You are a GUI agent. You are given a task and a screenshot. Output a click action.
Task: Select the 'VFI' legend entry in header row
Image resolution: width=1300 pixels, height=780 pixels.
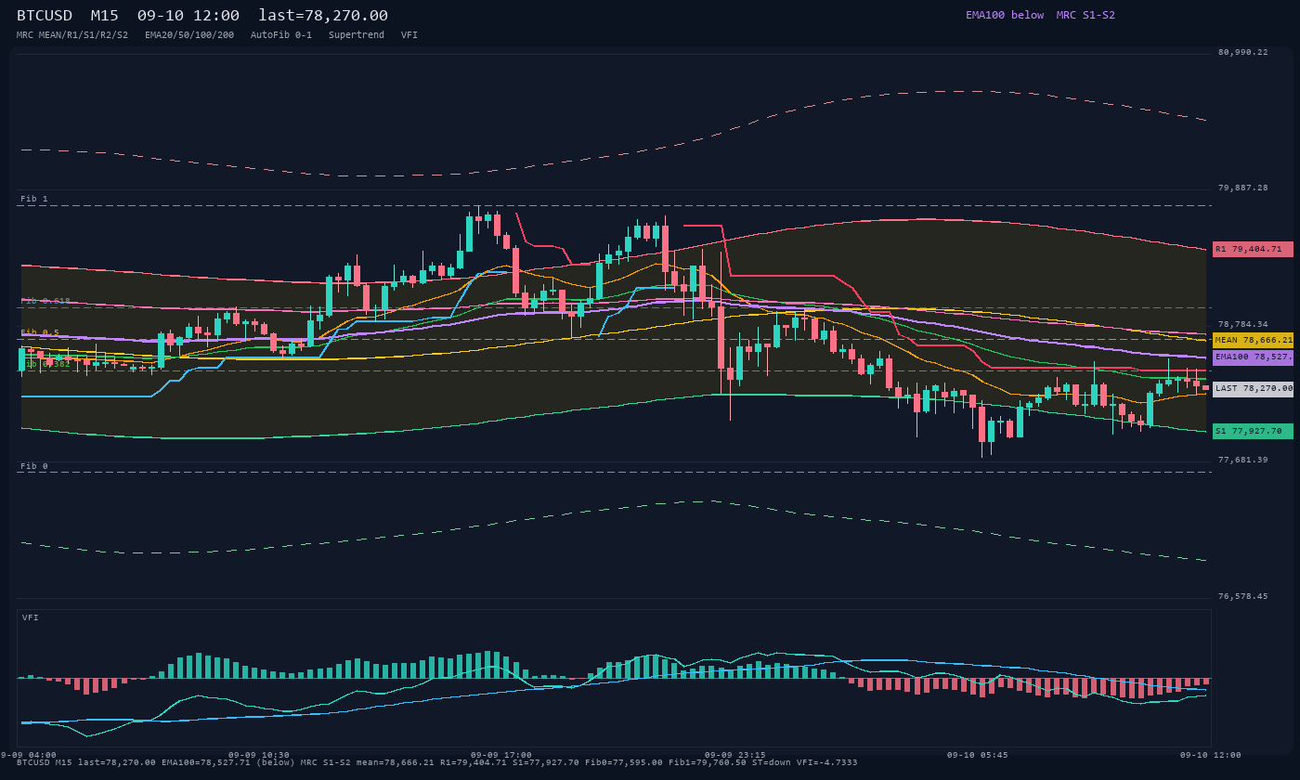point(409,34)
